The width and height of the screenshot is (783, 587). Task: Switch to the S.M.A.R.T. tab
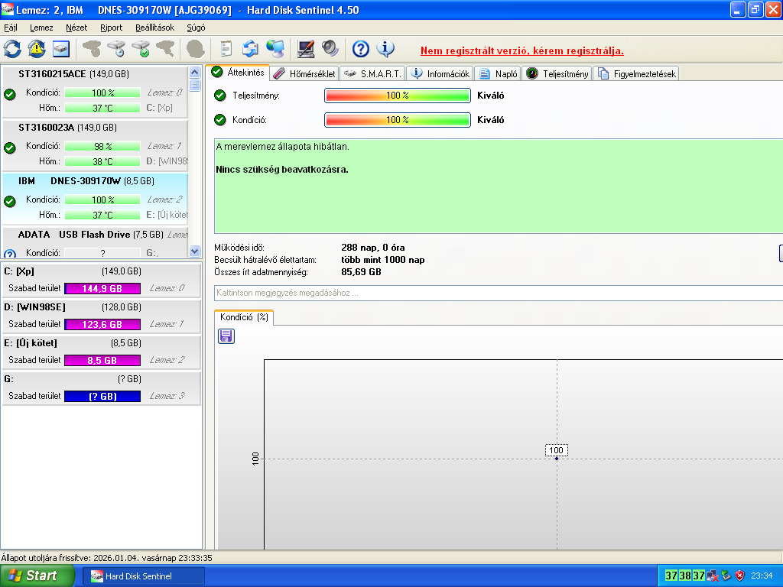372,74
